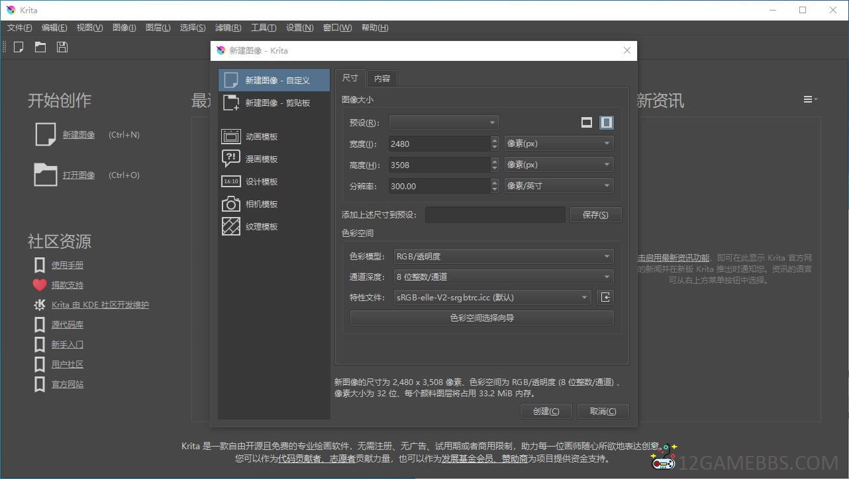Image resolution: width=849 pixels, height=479 pixels.
Task: Choose the 设计模板 design templates
Action: point(274,181)
